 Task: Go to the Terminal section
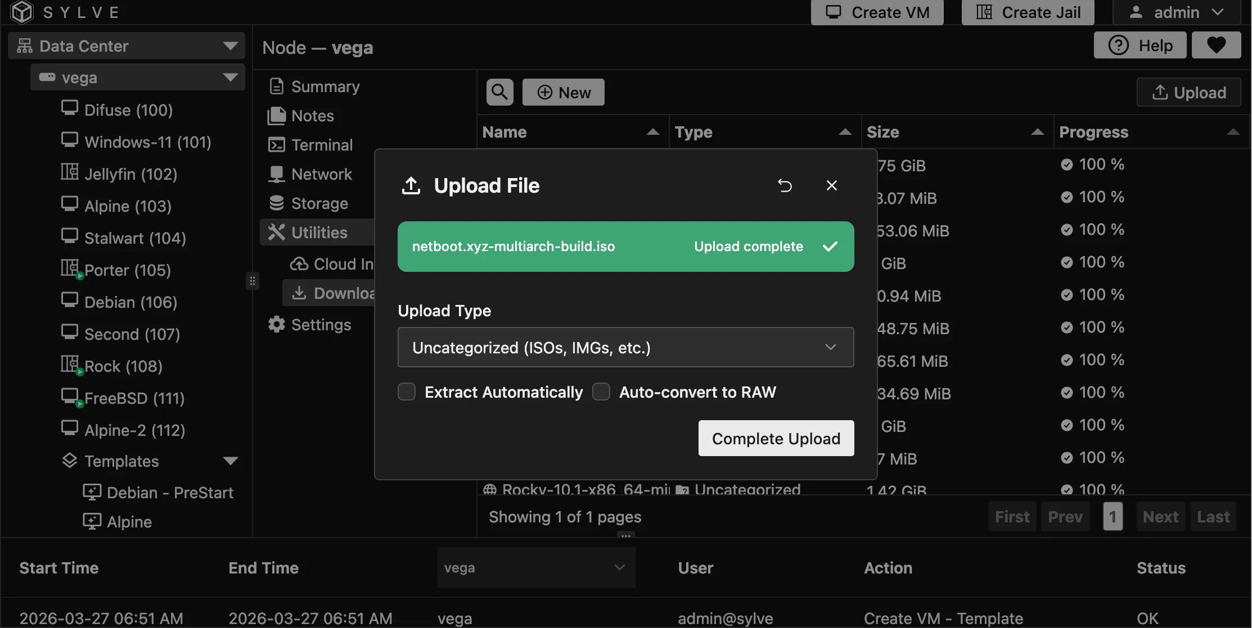(321, 145)
